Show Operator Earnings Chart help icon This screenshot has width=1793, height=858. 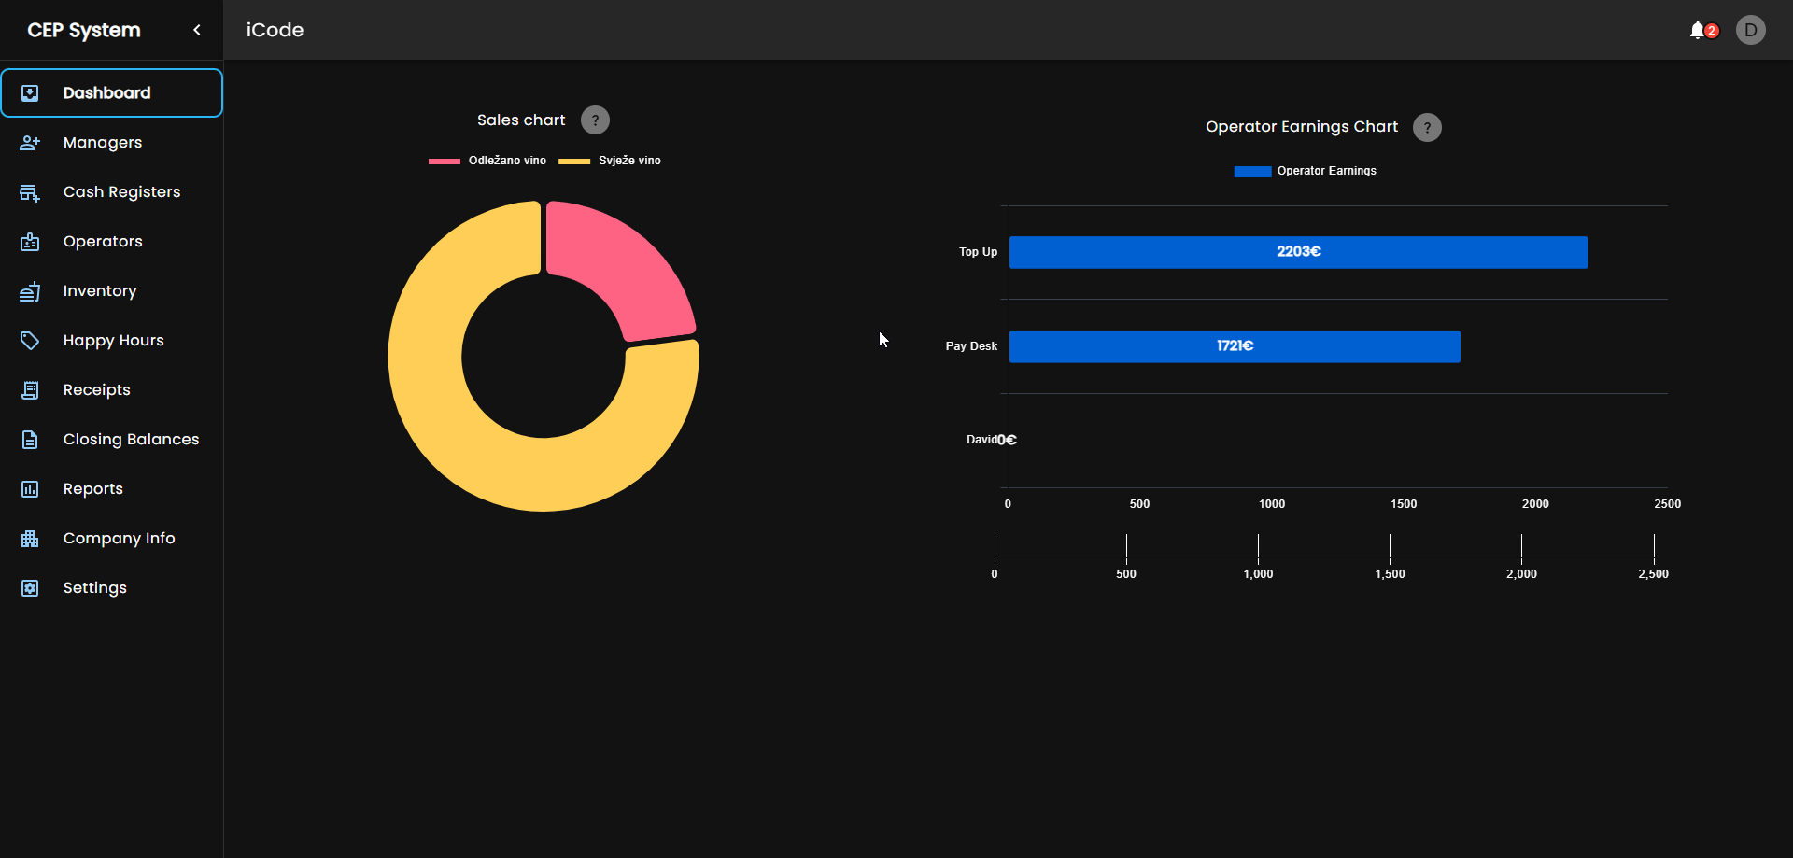[x=1427, y=127]
